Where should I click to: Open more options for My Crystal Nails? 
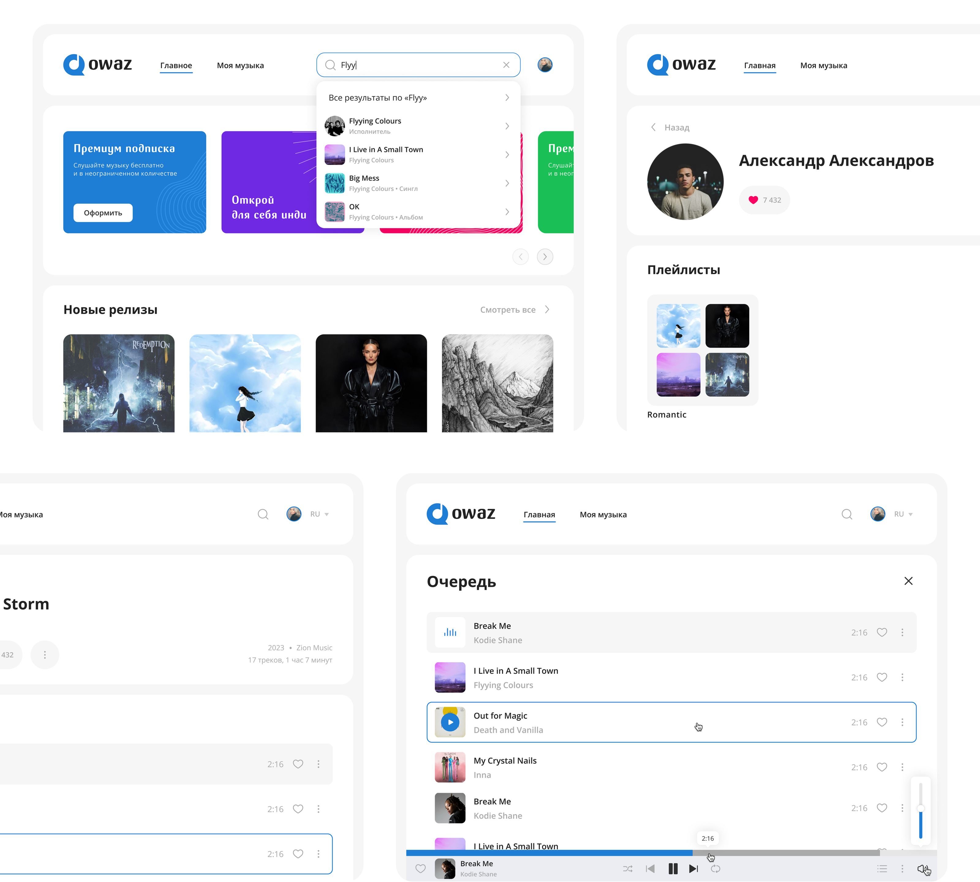pos(902,767)
